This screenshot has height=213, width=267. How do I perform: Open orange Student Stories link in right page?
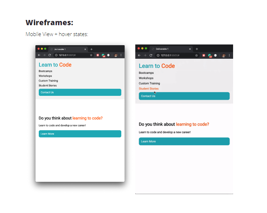[149, 88]
